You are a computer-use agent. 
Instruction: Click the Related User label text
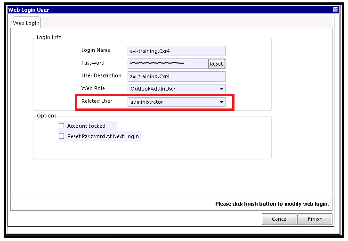pos(97,101)
